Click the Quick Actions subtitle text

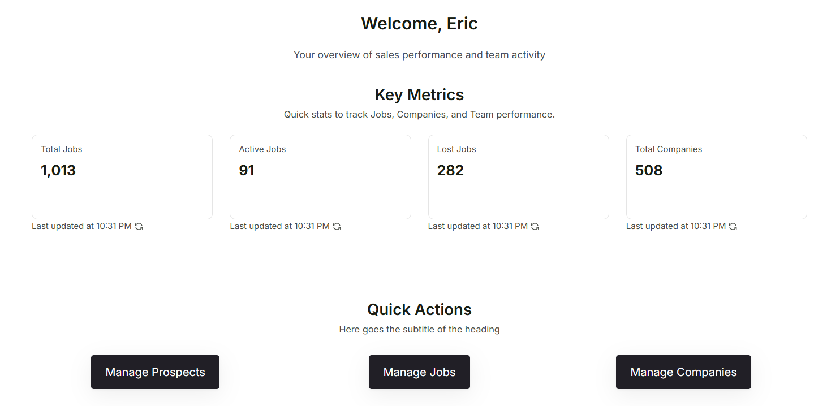419,329
